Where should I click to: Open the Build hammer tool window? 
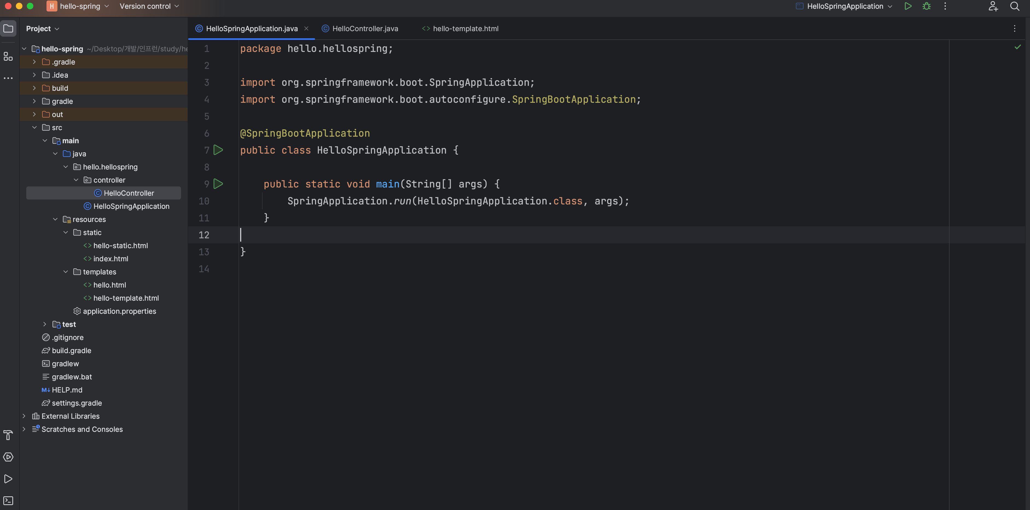(x=8, y=435)
